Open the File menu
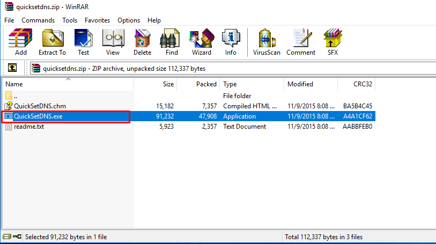Viewport: 436px width, 244px height. tap(9, 20)
